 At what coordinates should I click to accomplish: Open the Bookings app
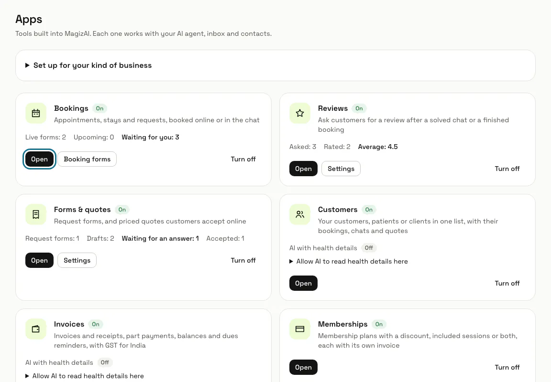[x=39, y=159]
